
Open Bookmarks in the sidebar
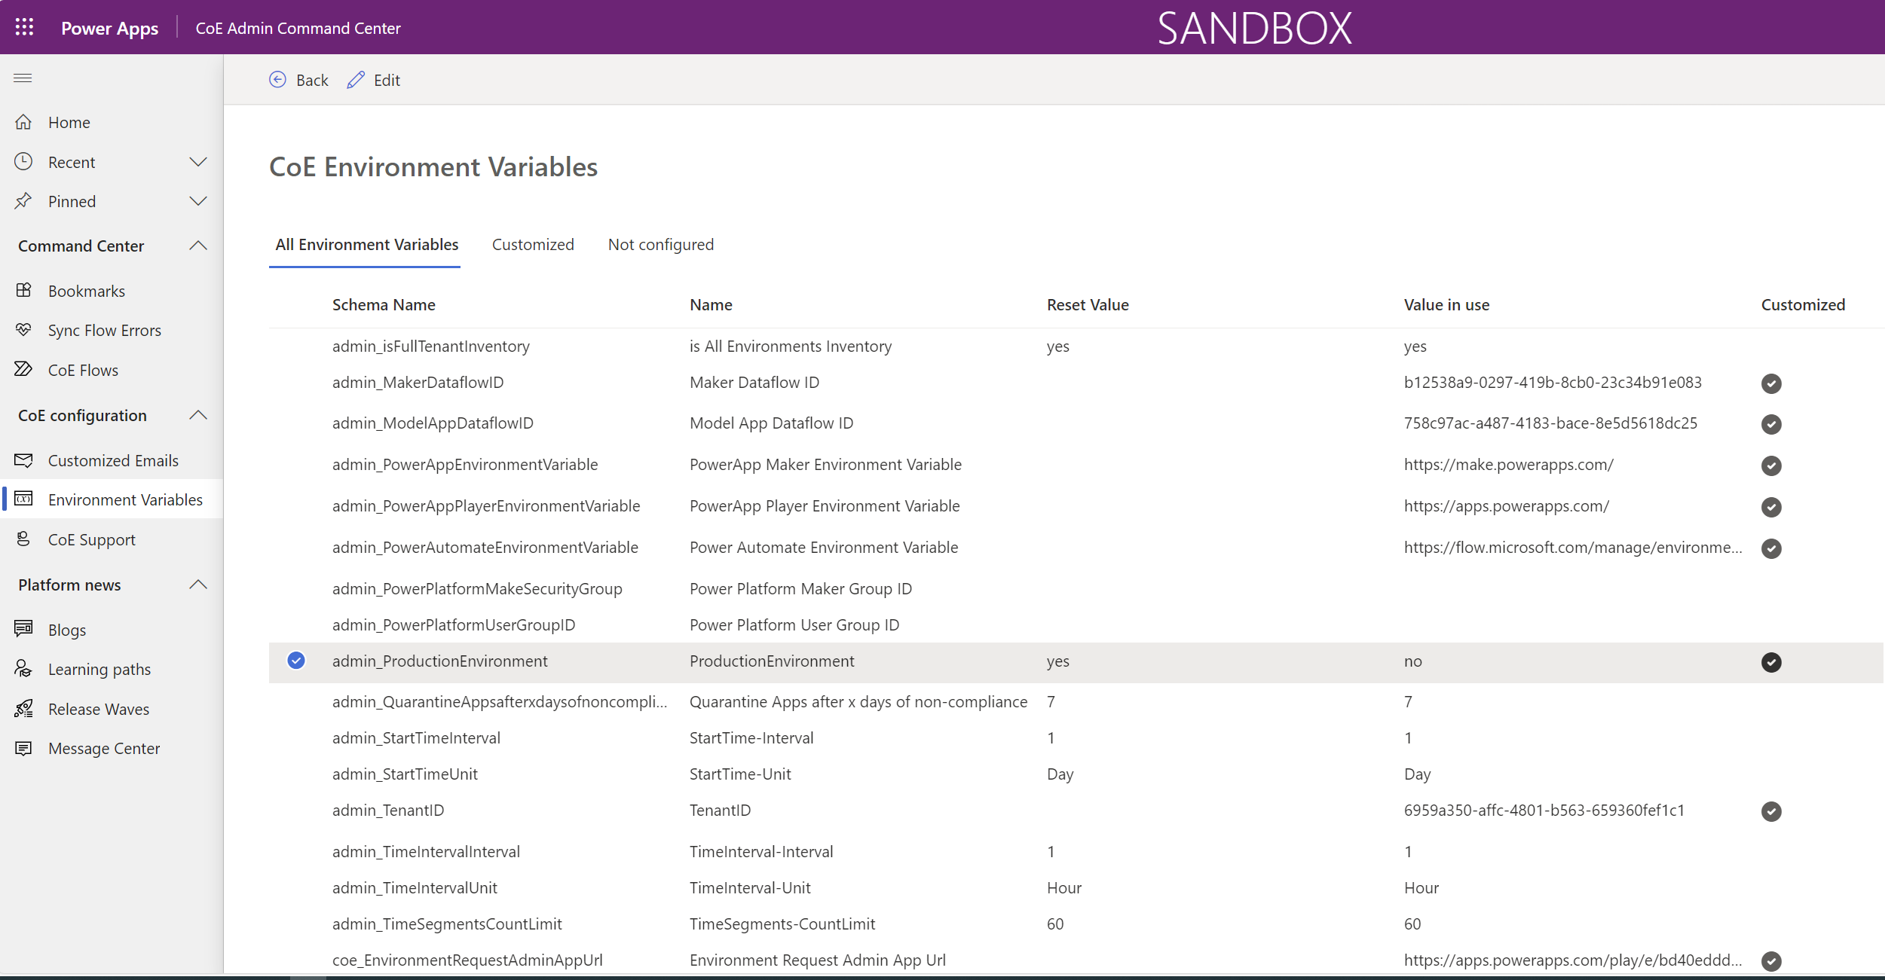[86, 291]
